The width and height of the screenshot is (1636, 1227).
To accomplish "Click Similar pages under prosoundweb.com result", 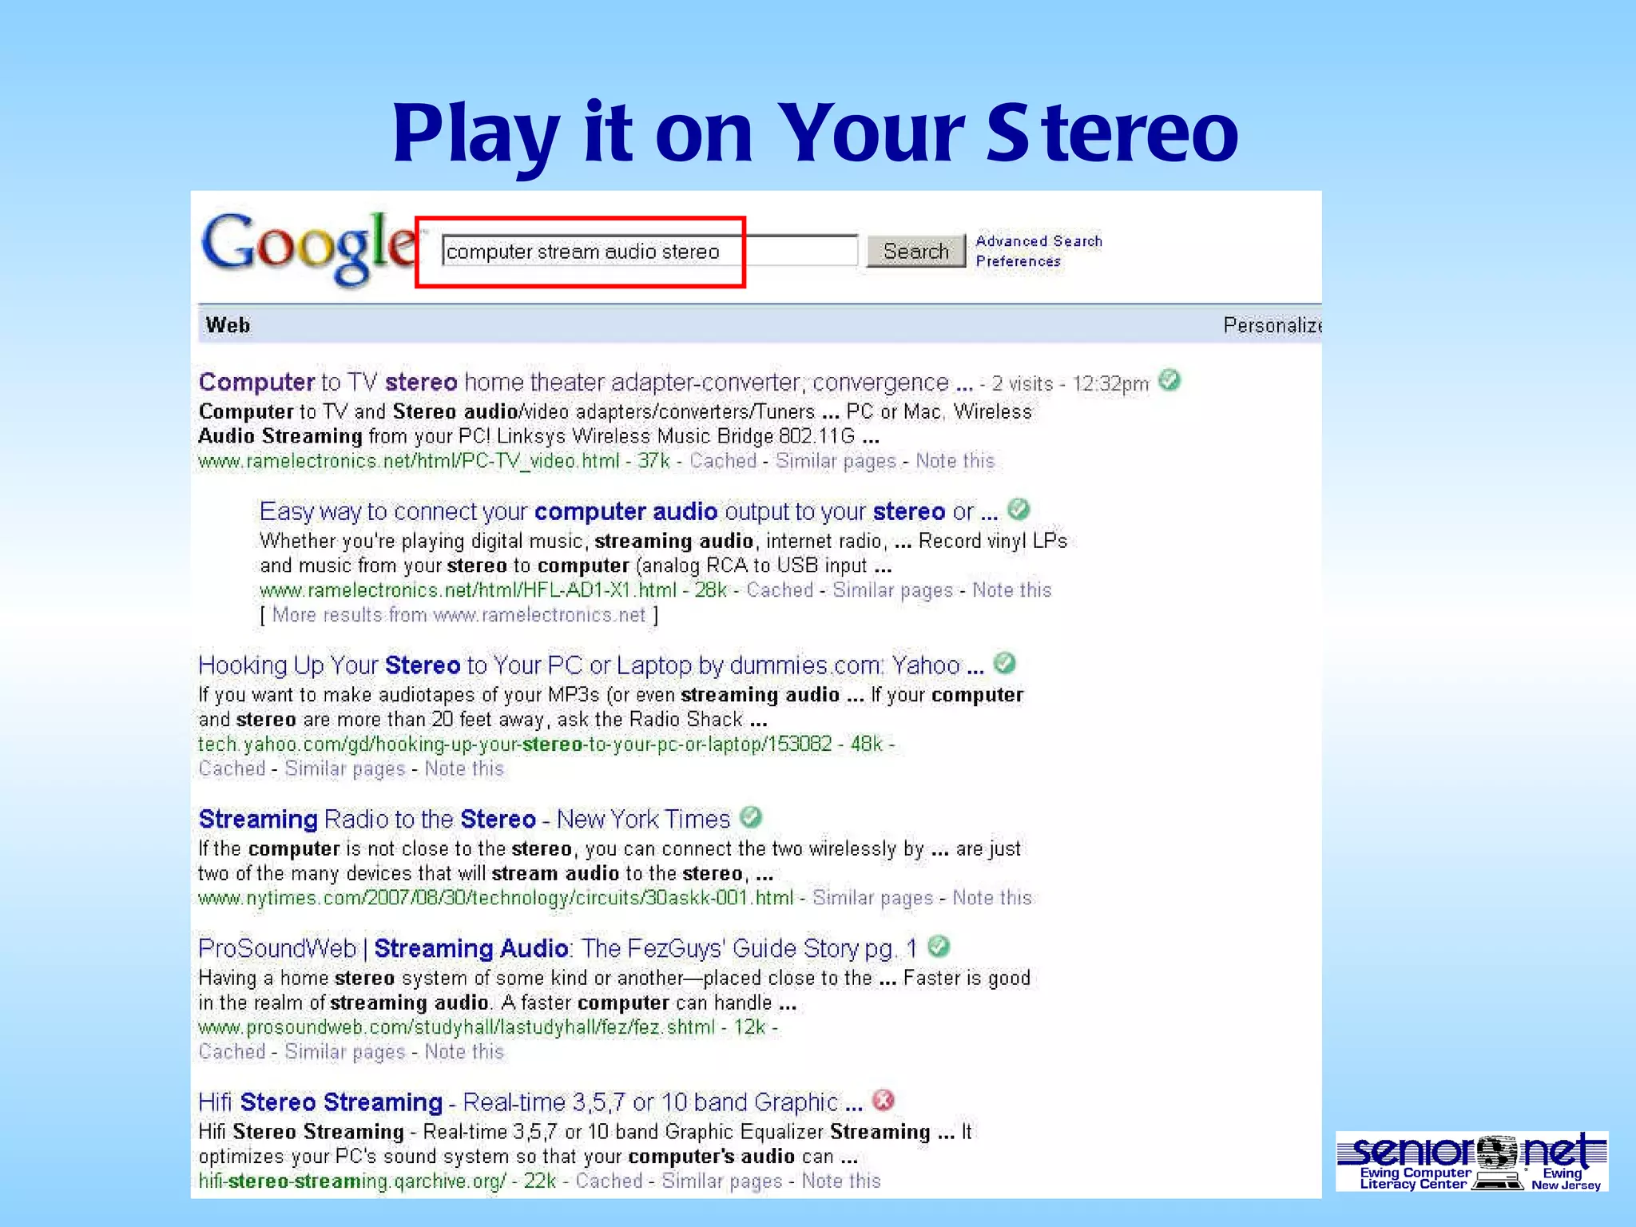I will tap(345, 1051).
